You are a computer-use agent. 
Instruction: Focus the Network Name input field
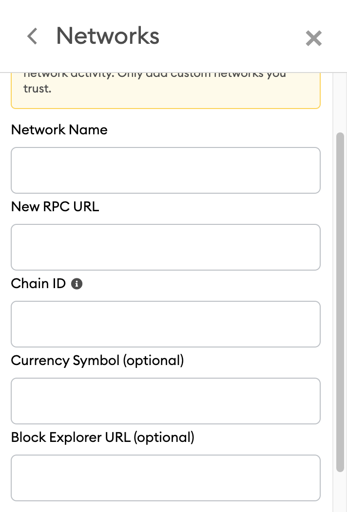(x=165, y=170)
